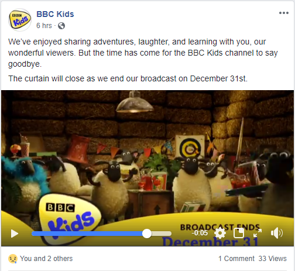Click the sad reaction emoji icon
The height and width of the screenshot is (271, 295).
[x=12, y=259]
